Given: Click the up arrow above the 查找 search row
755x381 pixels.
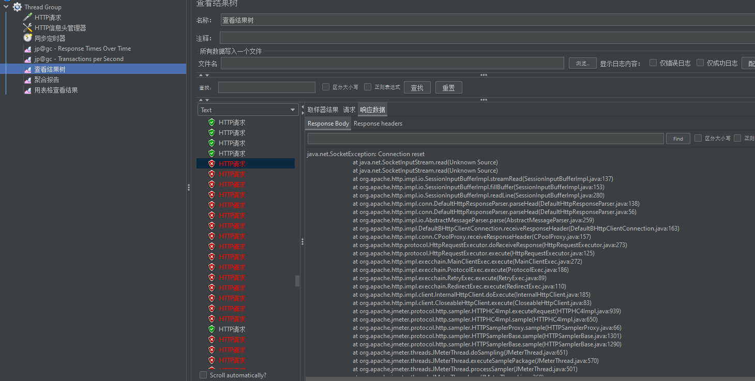Looking at the screenshot, I should click(201, 75).
